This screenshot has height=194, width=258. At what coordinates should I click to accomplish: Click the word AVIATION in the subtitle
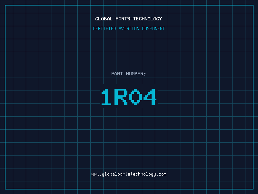click(129, 28)
